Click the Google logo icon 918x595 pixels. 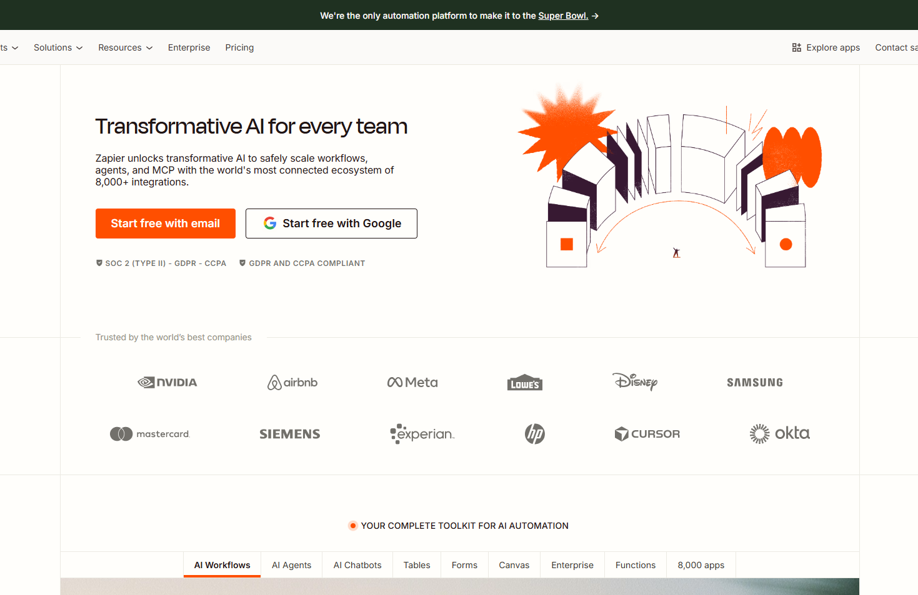(x=270, y=224)
